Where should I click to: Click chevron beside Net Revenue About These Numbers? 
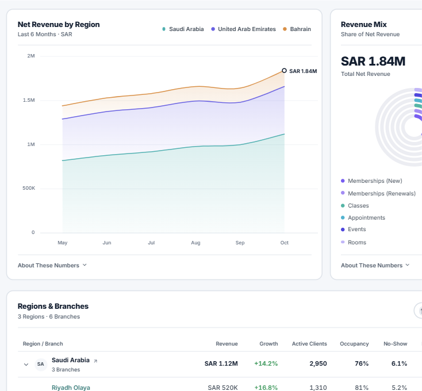pyautogui.click(x=85, y=265)
